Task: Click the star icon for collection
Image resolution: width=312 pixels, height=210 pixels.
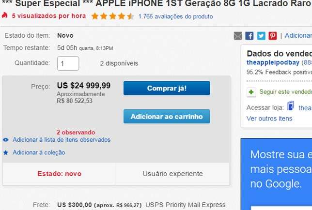Action: (6, 152)
